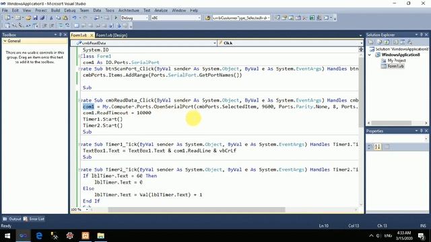Open the Output tab
The height and width of the screenshot is (242, 431).
click(x=12, y=219)
